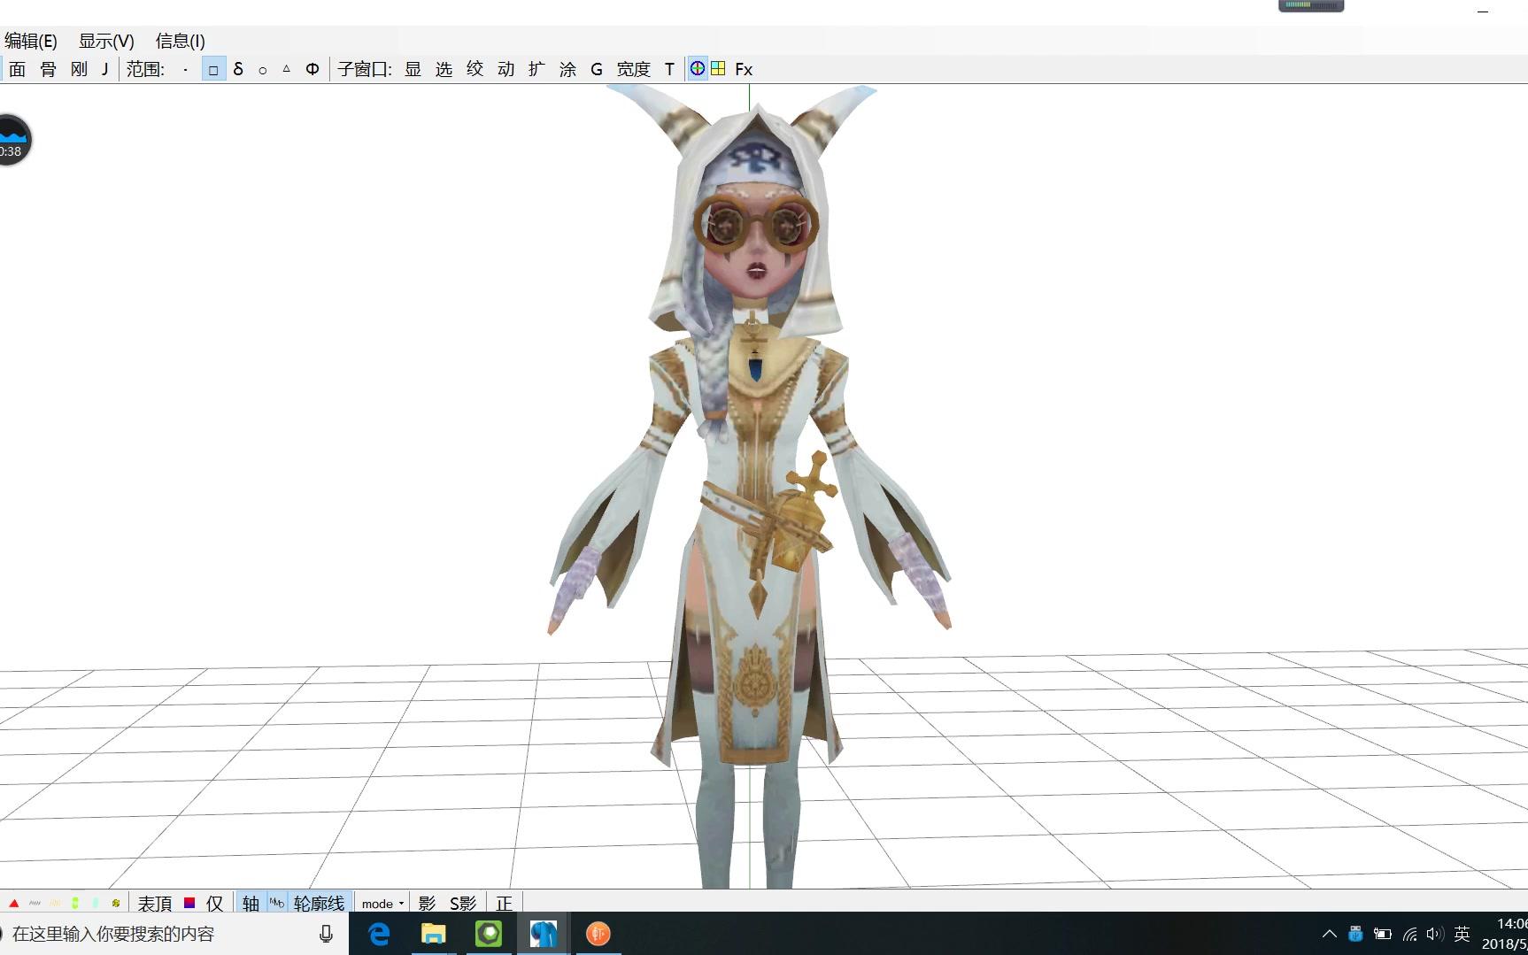Click the 仅 button in bottom bar

pyautogui.click(x=213, y=903)
